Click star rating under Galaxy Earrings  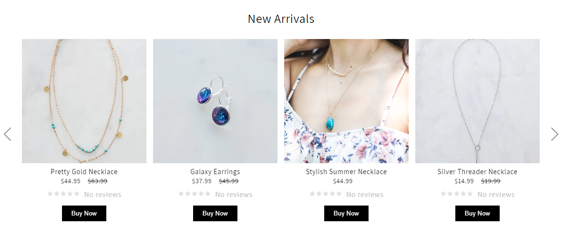click(195, 194)
